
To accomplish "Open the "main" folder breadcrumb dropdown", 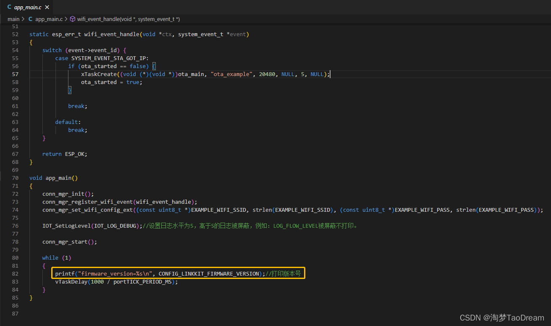I will coord(13,19).
